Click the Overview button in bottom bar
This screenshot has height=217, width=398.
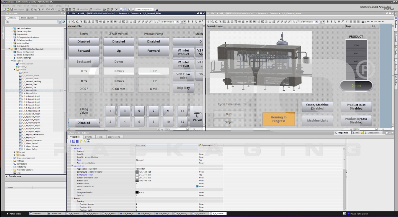(x=37, y=214)
